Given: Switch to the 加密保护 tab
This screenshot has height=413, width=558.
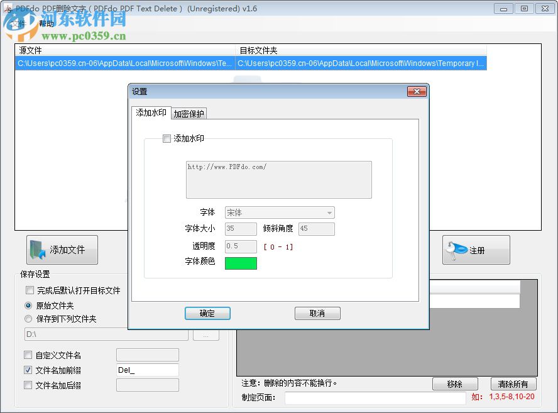Looking at the screenshot, I should (x=188, y=114).
